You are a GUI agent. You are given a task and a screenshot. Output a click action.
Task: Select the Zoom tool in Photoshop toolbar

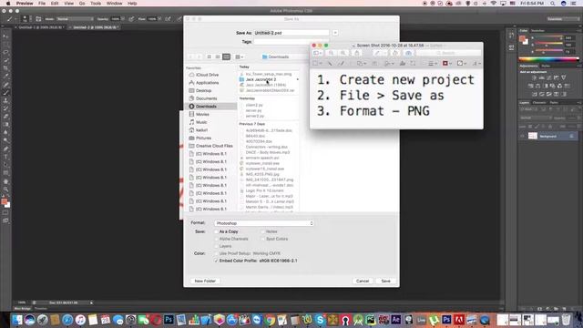(x=5, y=190)
